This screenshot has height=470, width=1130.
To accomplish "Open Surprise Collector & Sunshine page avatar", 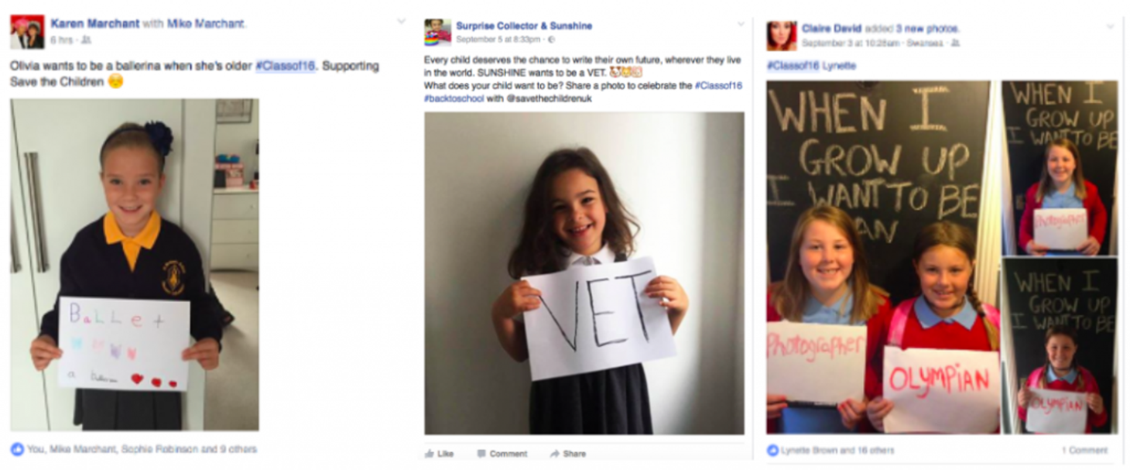I will pos(437,33).
